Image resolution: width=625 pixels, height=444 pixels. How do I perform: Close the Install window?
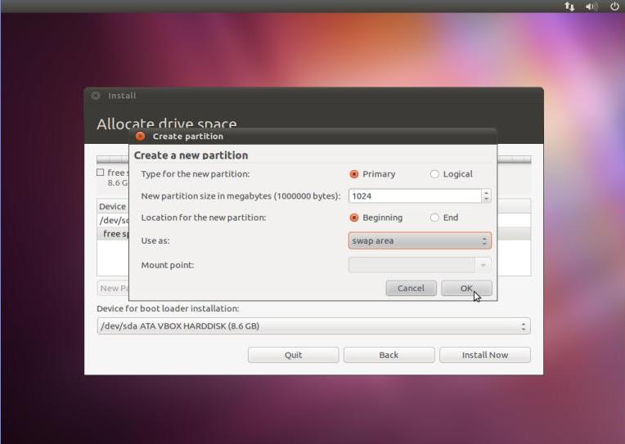[x=96, y=95]
